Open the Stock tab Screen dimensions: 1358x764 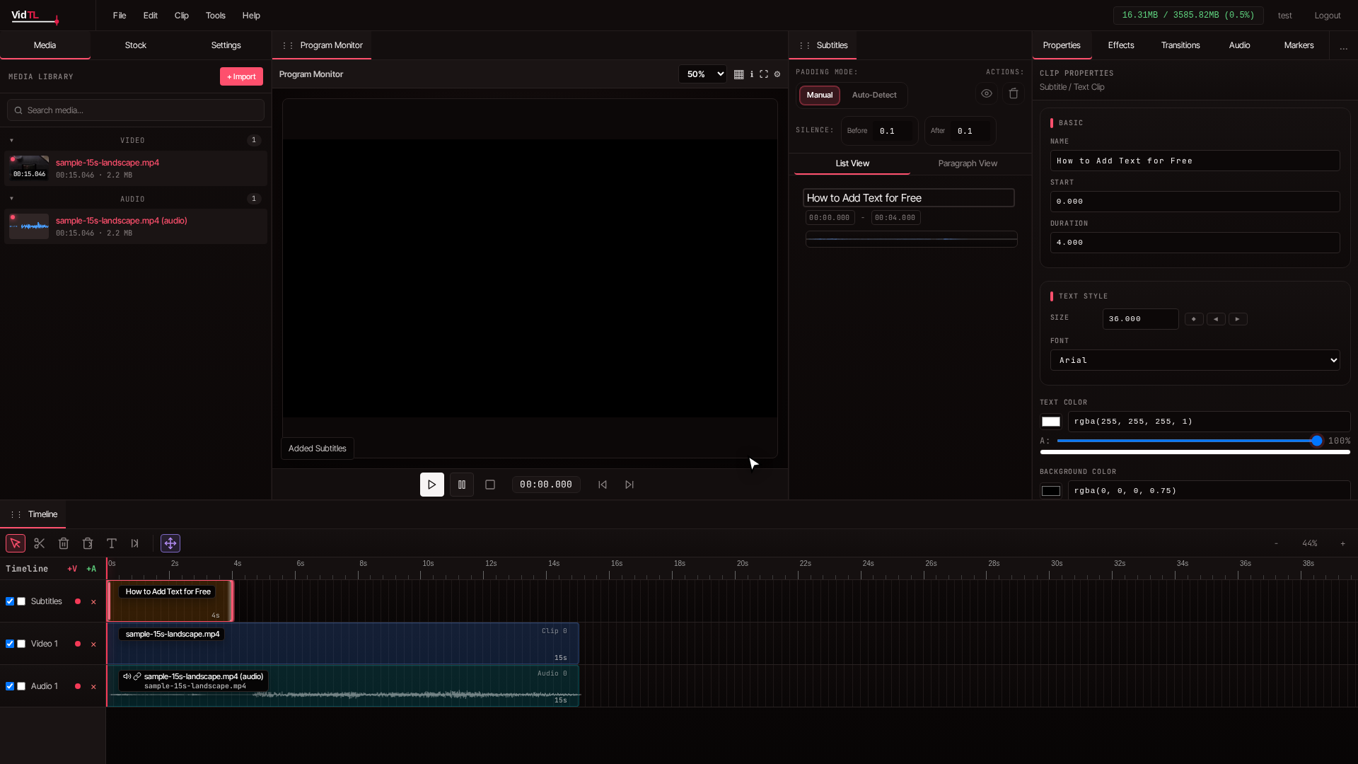136,45
